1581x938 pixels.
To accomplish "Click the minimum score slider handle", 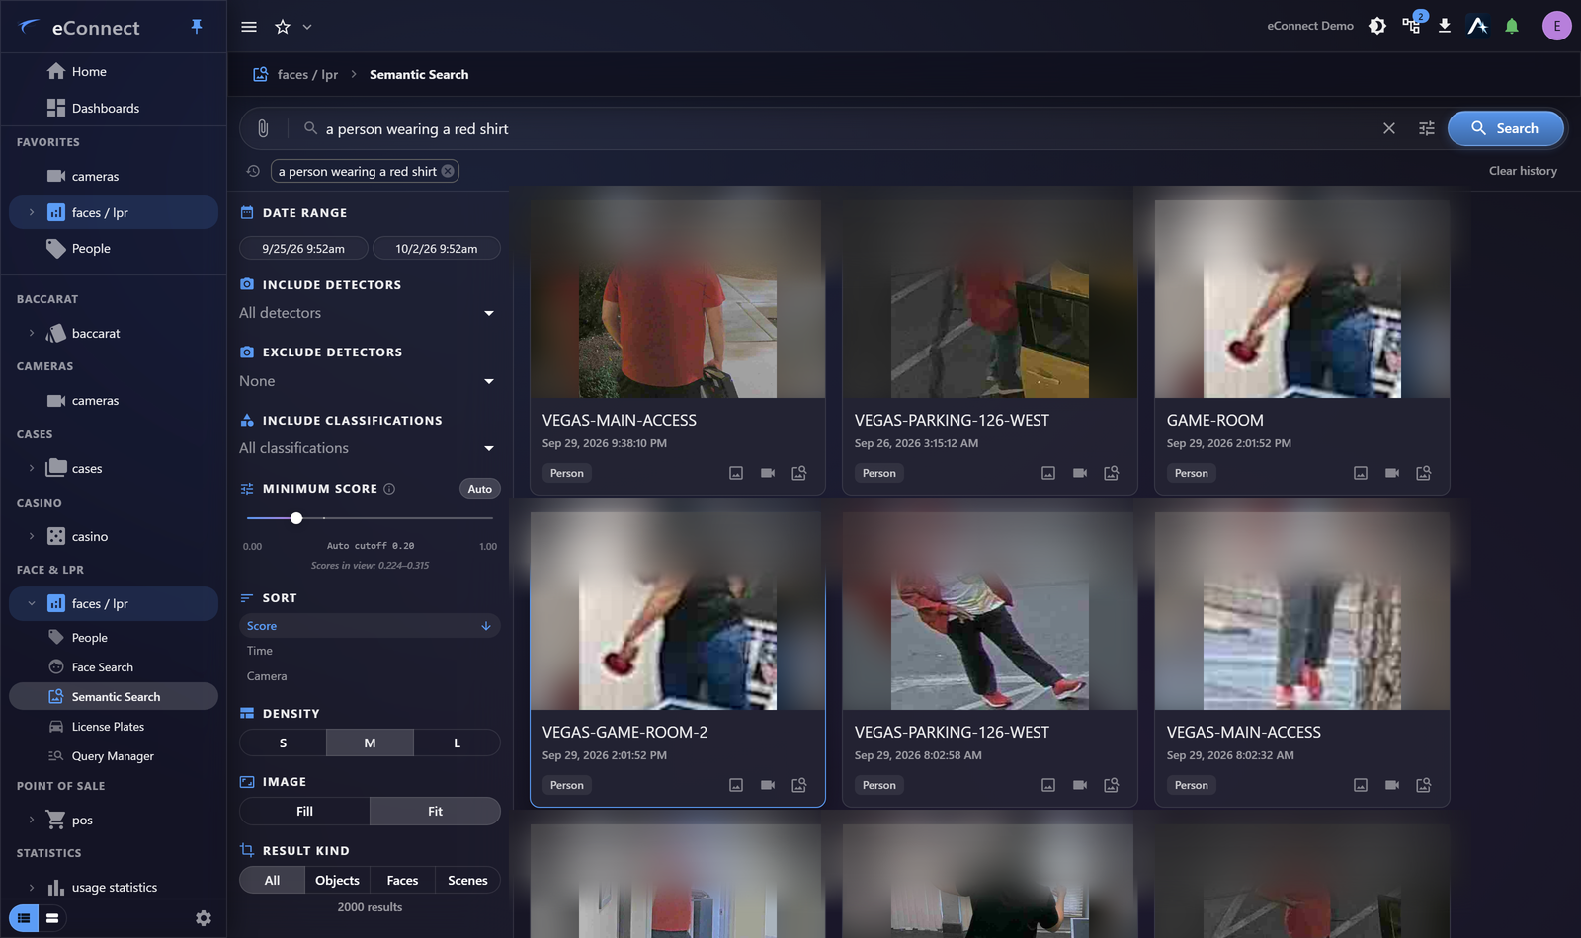I will (x=296, y=518).
